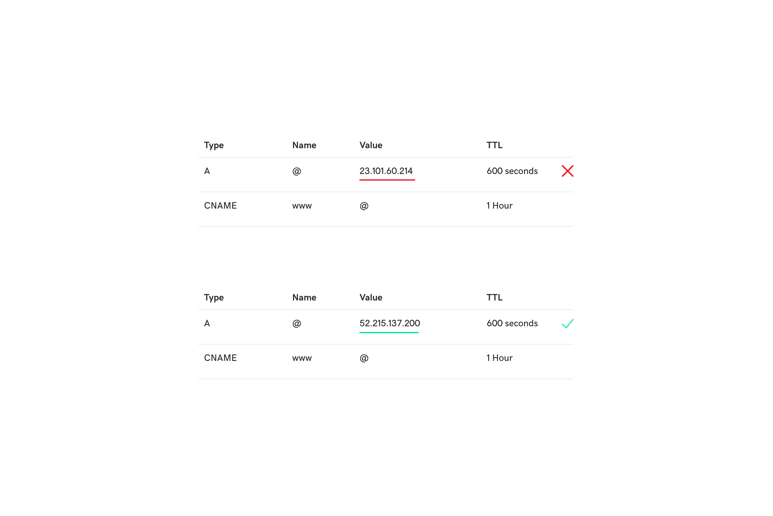Click the Value header above 52.215.137.200
773x516 pixels.
pyautogui.click(x=371, y=298)
